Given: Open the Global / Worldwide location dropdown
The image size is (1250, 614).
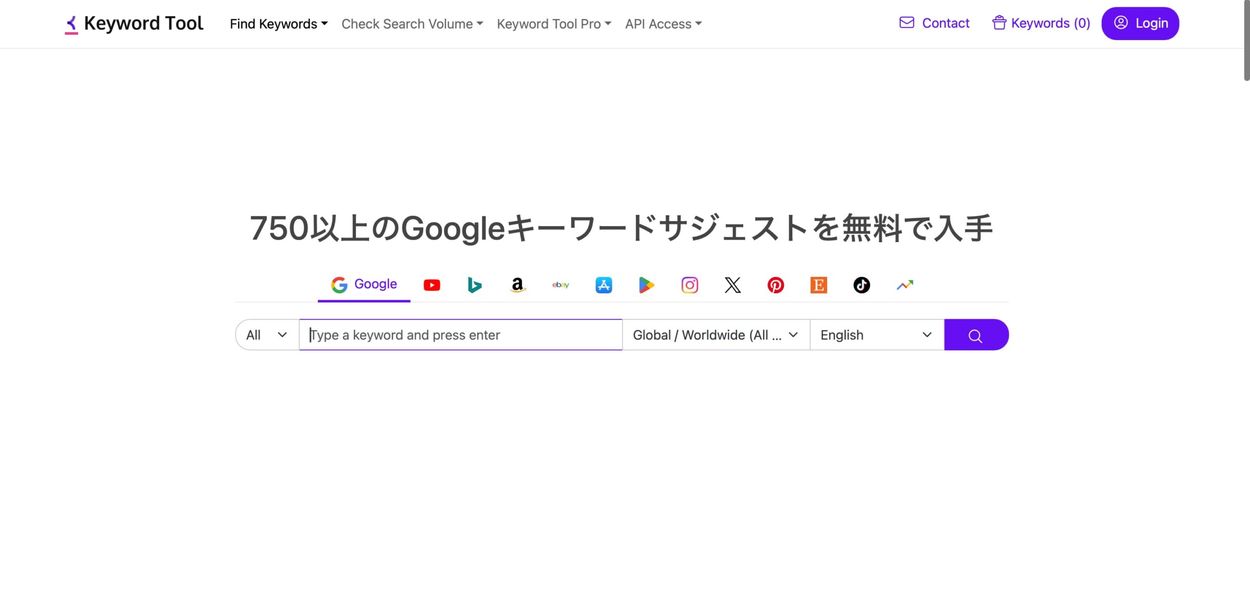Looking at the screenshot, I should pos(715,335).
